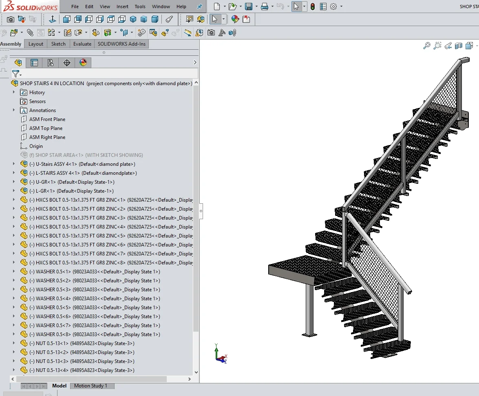Expand the panel flyout arrow beside manager tabs
Image resolution: width=479 pixels, height=396 pixels.
coord(195,62)
